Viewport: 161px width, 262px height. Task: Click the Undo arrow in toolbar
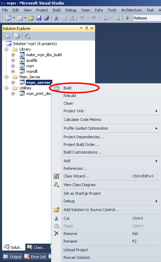[x=82, y=18]
